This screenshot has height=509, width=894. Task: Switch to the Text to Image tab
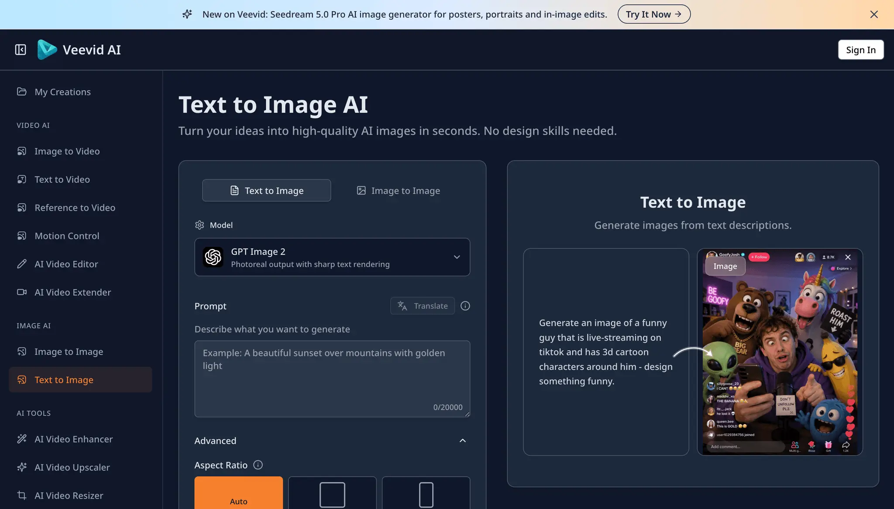[266, 191]
